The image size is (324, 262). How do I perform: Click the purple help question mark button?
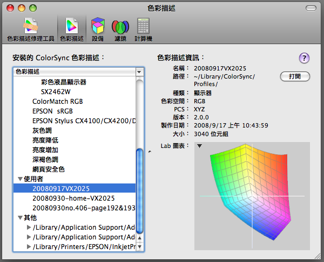click(x=304, y=58)
